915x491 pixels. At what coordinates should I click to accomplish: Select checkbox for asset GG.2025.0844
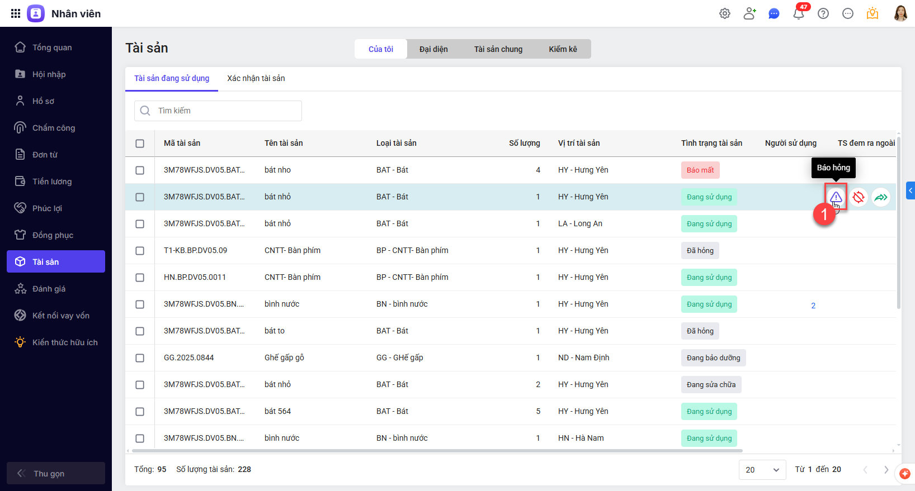tap(140, 358)
